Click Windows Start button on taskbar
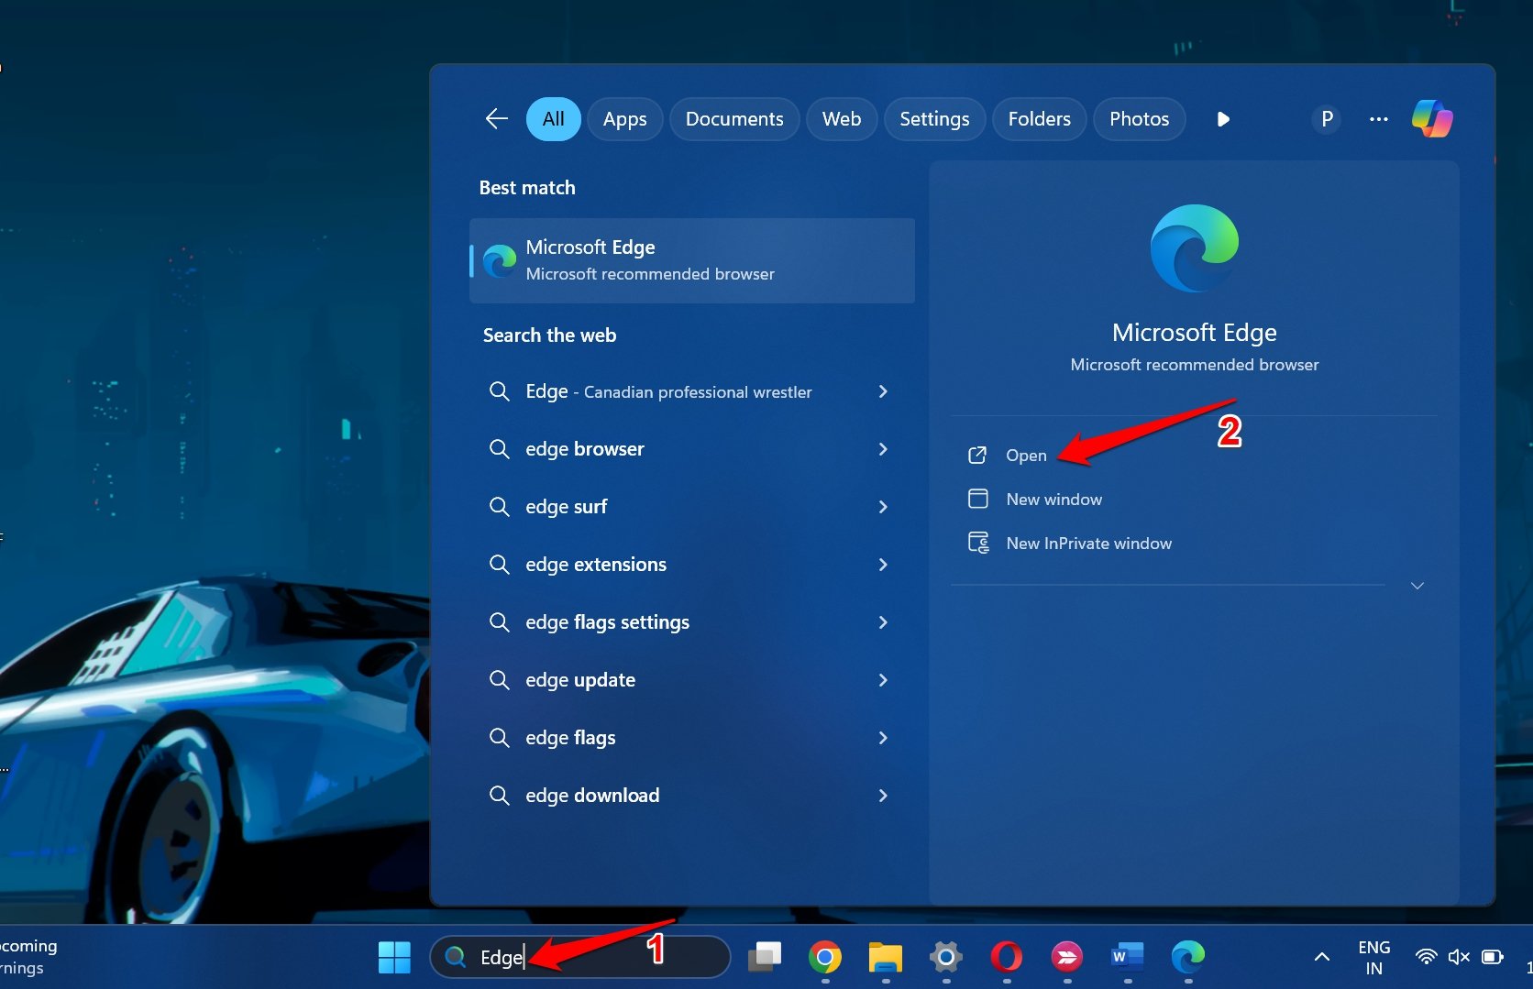 click(x=394, y=958)
